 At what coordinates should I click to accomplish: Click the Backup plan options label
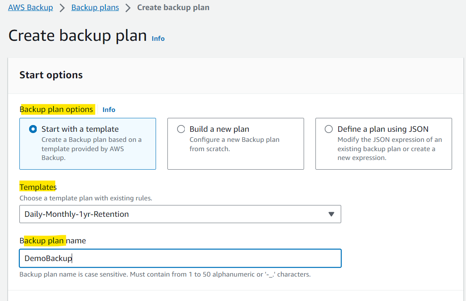coord(57,109)
